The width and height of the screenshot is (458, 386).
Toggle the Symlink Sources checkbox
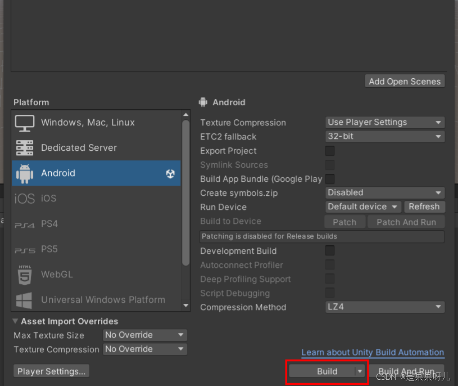coord(330,165)
